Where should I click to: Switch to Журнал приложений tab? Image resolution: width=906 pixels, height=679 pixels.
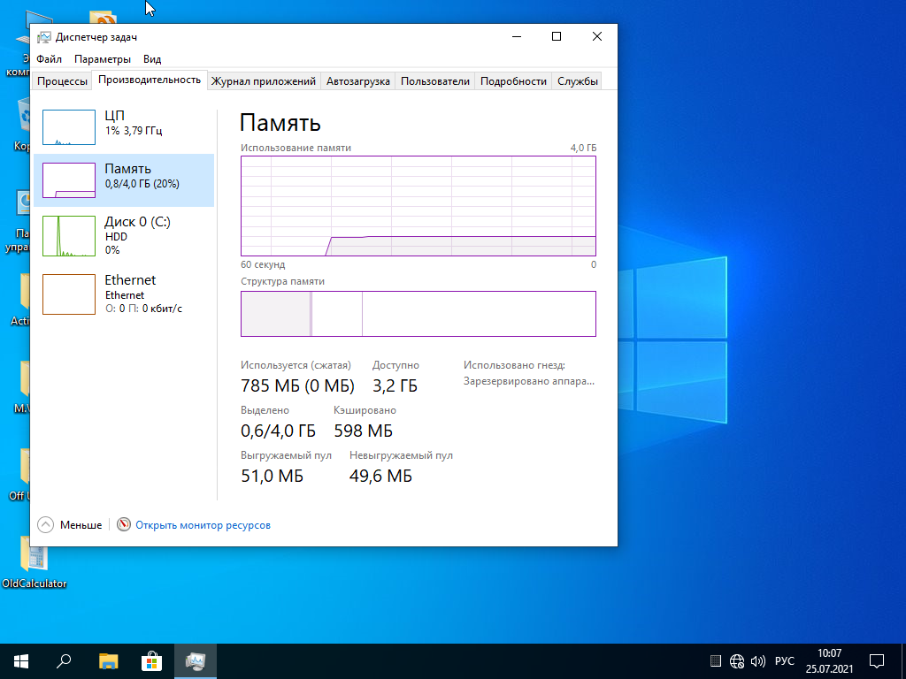264,81
